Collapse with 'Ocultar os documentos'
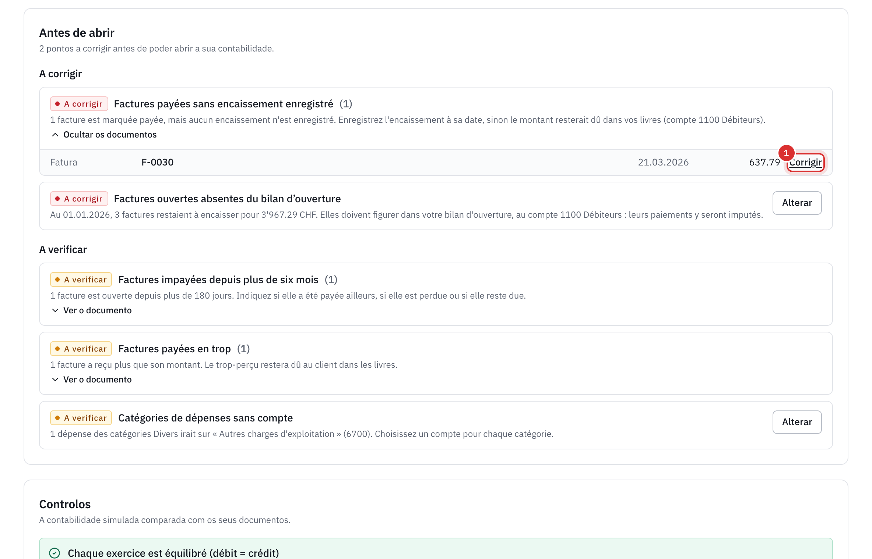 tap(104, 135)
